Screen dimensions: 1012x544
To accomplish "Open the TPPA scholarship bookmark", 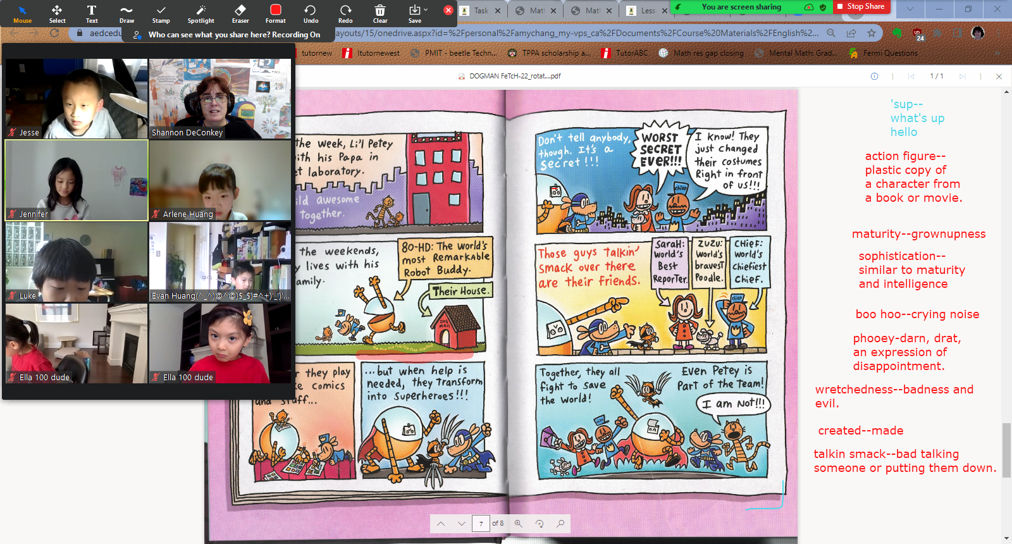I will coord(549,53).
